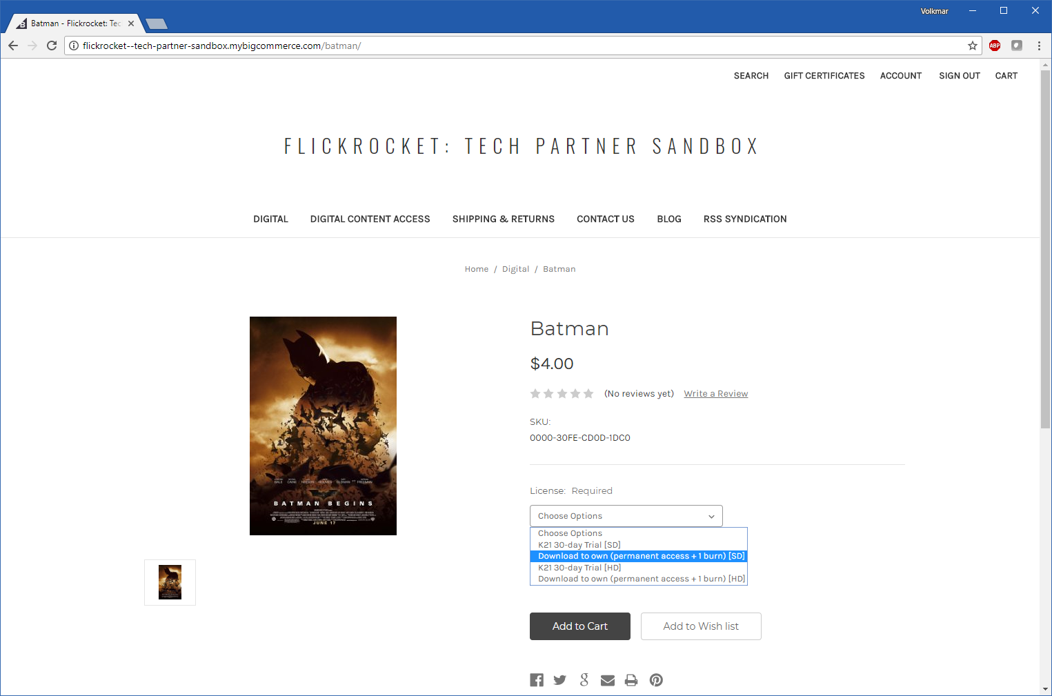Reload the page in browser
This screenshot has width=1052, height=696.
(x=52, y=46)
